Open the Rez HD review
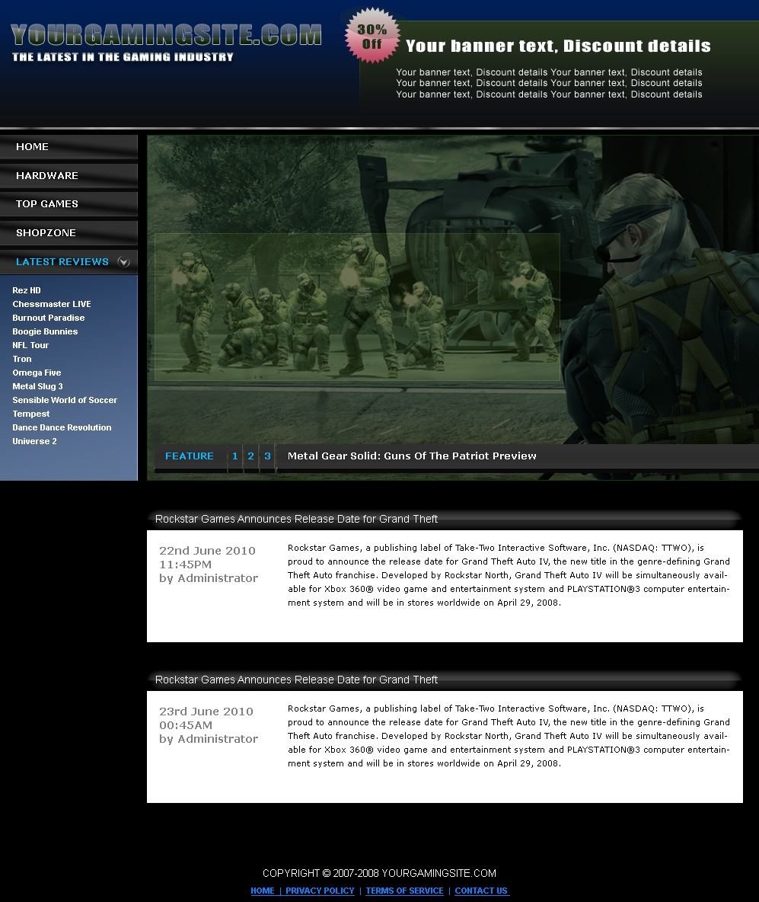The height and width of the screenshot is (902, 759). [27, 290]
